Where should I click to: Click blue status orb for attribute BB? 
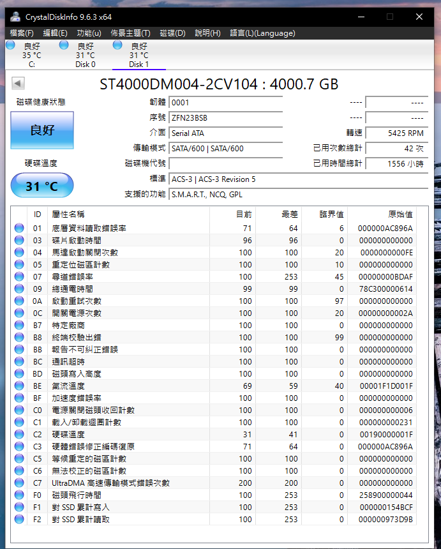[x=19, y=349]
